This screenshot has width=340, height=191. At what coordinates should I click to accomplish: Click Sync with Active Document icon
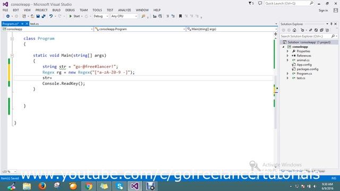coord(310,30)
